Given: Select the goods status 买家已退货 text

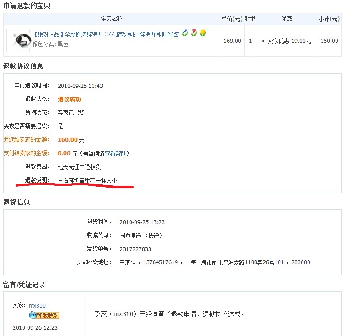Looking at the screenshot, I should point(71,113).
